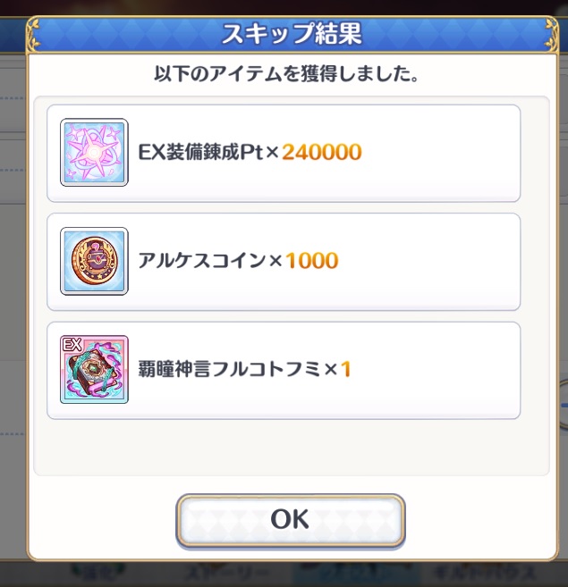This screenshot has height=587, width=568.
Task: Tap the 覇瞳神言フルコトフミ book icon
Action: (x=94, y=370)
